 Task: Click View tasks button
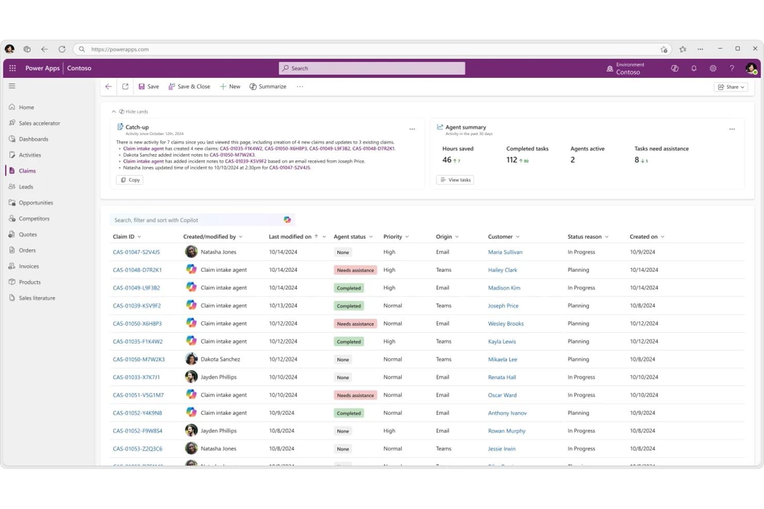(455, 180)
